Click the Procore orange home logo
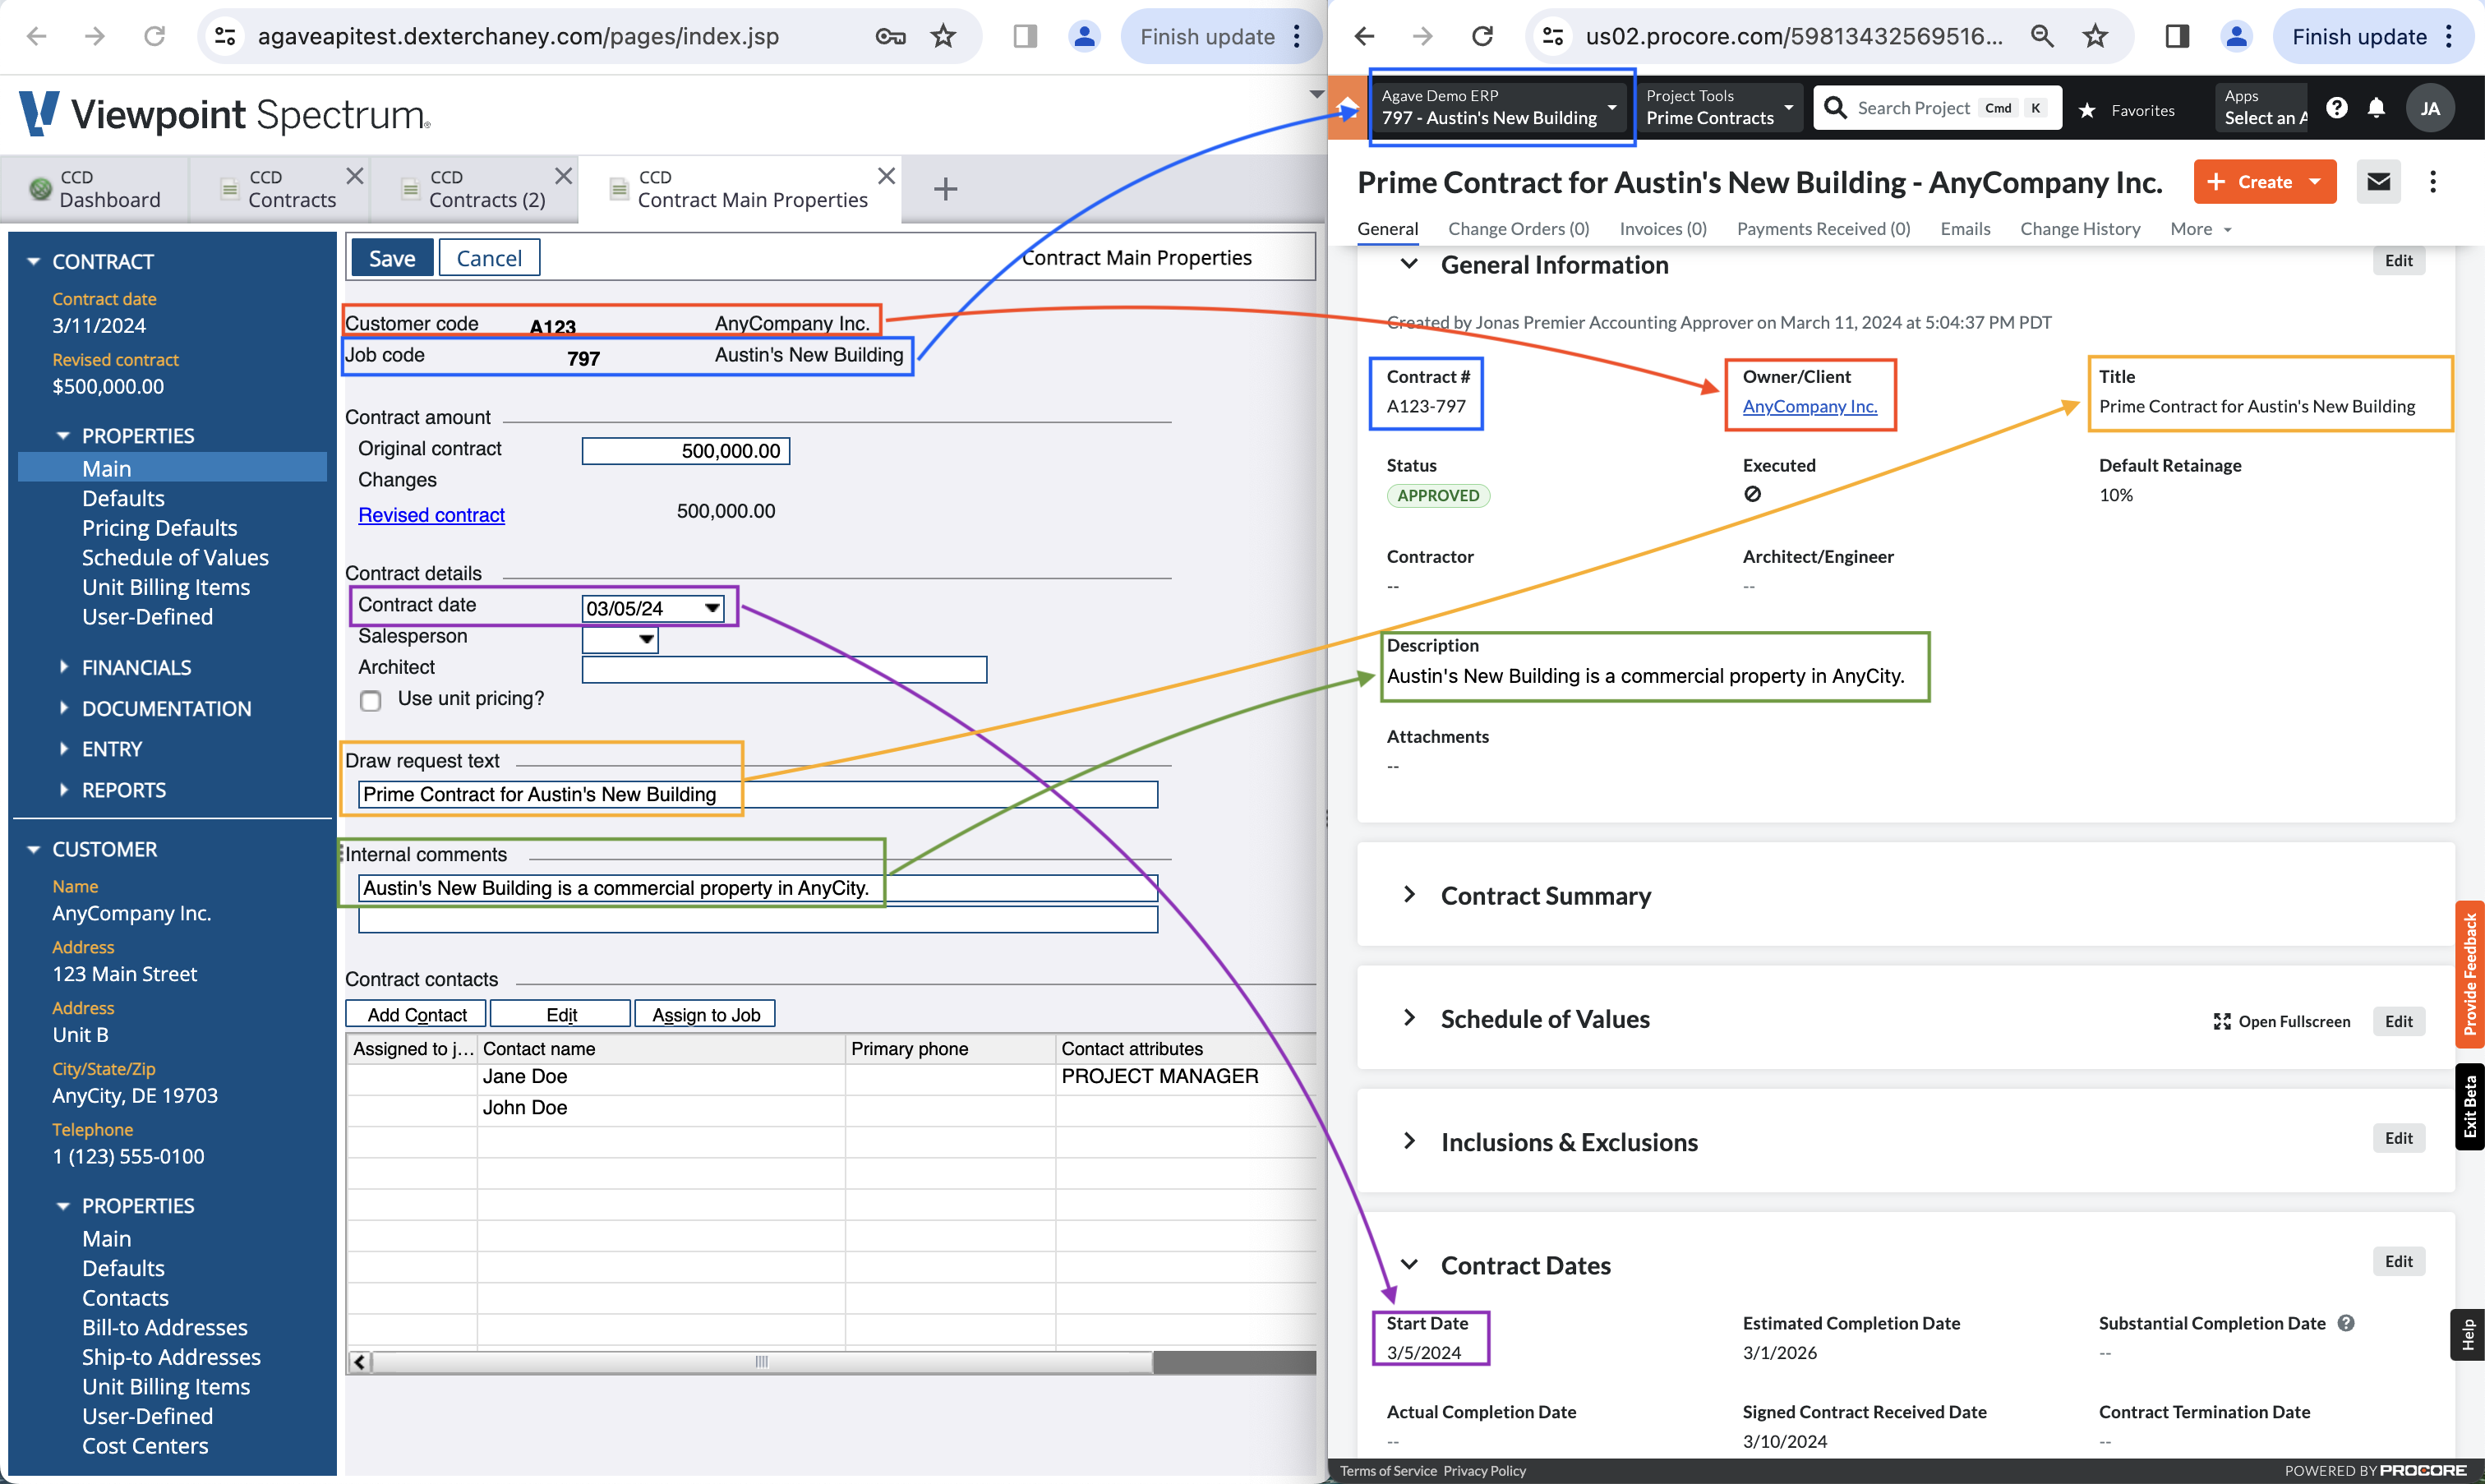This screenshot has height=1484, width=2485. 1347,108
